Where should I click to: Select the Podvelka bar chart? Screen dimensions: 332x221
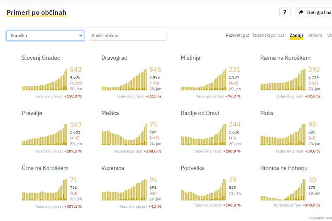pyautogui.click(x=204, y=189)
